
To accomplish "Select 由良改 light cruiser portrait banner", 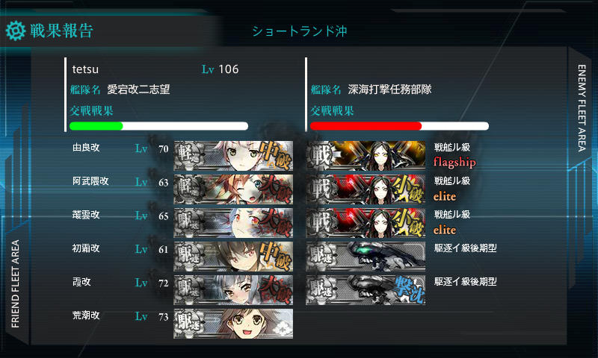I will pyautogui.click(x=233, y=156).
